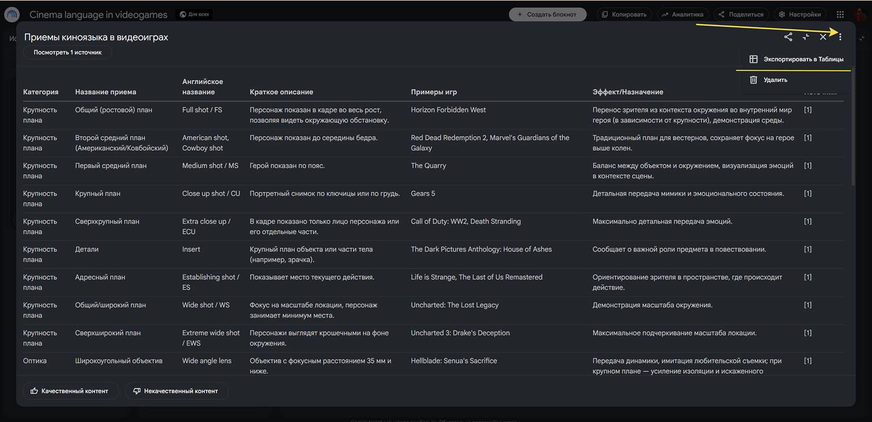872x422 pixels.
Task: Click 'Максимально детальная передача эмоций.' cell
Action: tap(662, 221)
